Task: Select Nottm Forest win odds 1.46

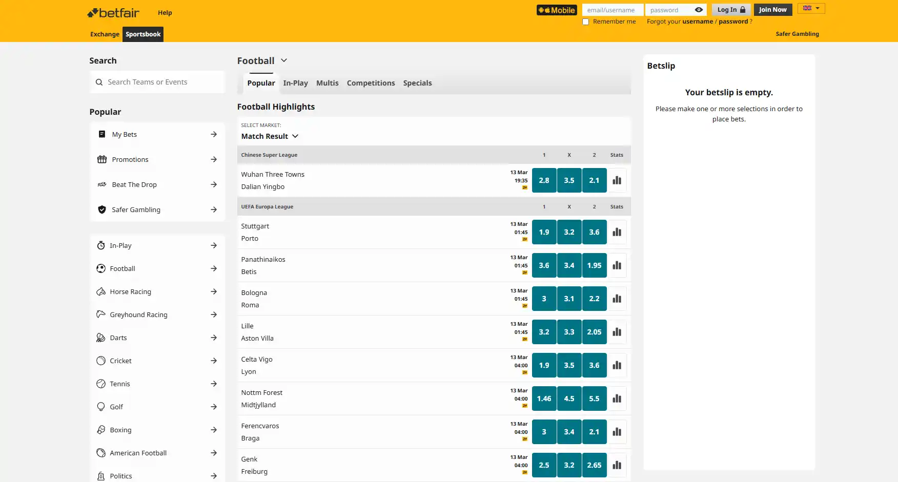Action: 544,399
